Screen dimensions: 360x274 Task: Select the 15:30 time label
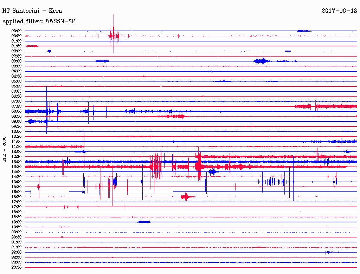pos(17,187)
